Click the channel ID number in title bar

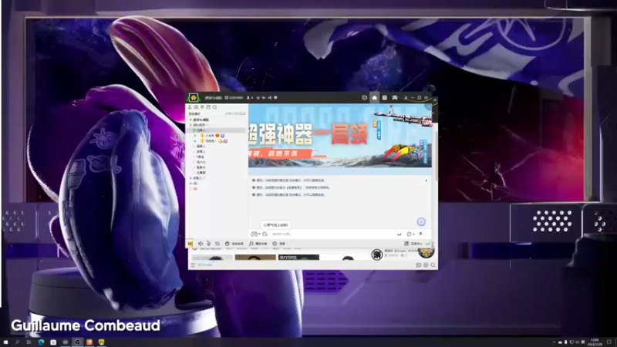tap(234, 98)
